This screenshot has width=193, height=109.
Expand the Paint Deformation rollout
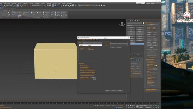(152, 91)
